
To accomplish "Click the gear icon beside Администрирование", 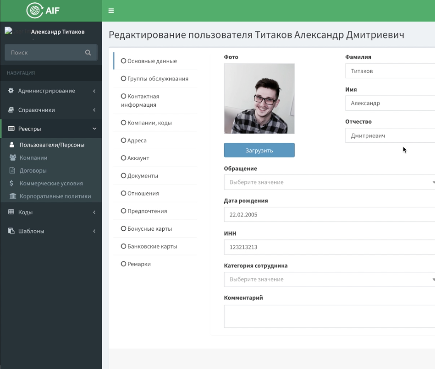I will click(x=11, y=91).
